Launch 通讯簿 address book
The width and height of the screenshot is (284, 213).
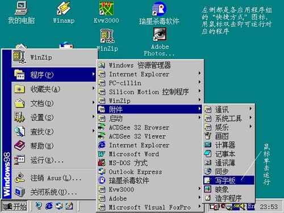pos(229,162)
